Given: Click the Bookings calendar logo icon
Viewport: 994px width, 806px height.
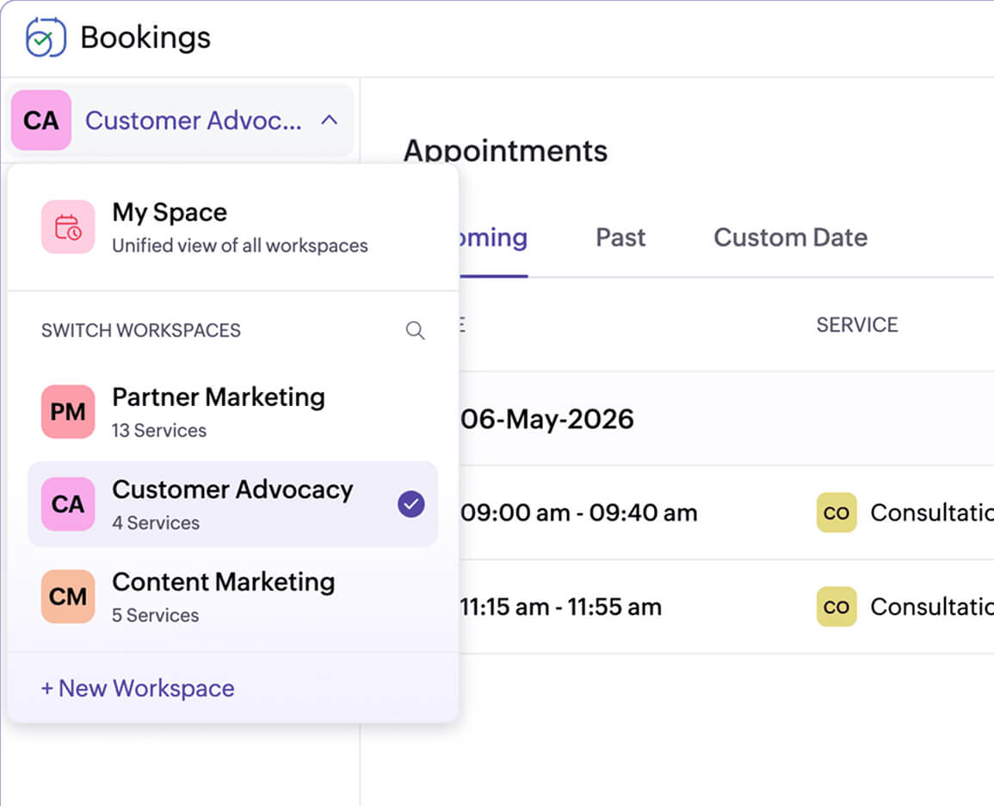Looking at the screenshot, I should point(46,37).
